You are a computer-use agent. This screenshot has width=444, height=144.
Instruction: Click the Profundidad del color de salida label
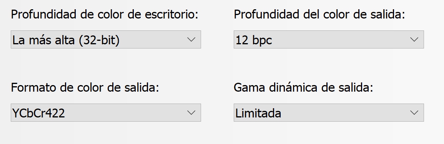pos(319,15)
